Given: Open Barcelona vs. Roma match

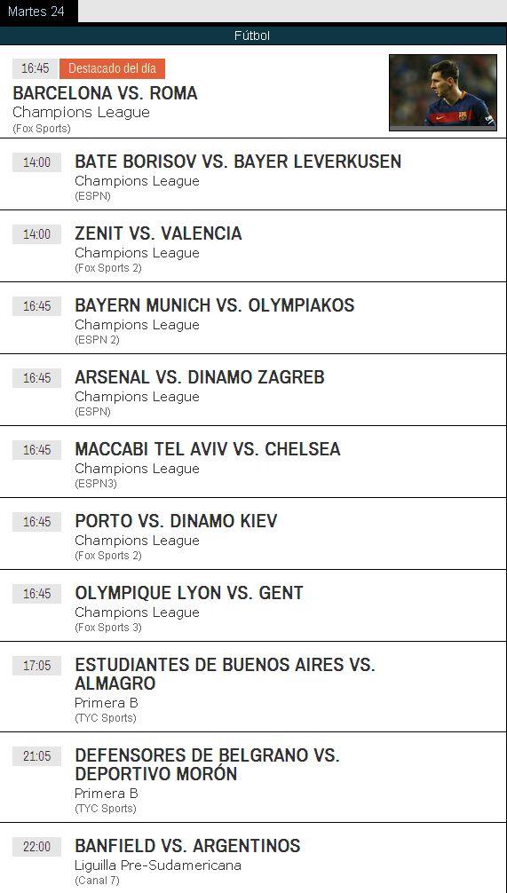Looking at the screenshot, I should pos(105,93).
